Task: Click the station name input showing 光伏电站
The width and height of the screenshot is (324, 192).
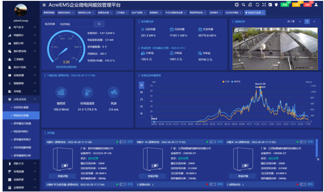Action: tap(76, 24)
